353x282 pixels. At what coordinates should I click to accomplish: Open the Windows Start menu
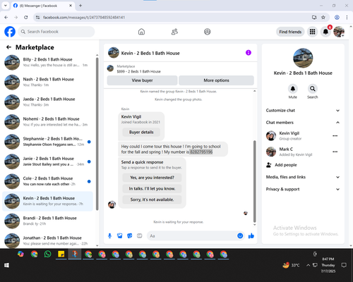tap(6, 265)
